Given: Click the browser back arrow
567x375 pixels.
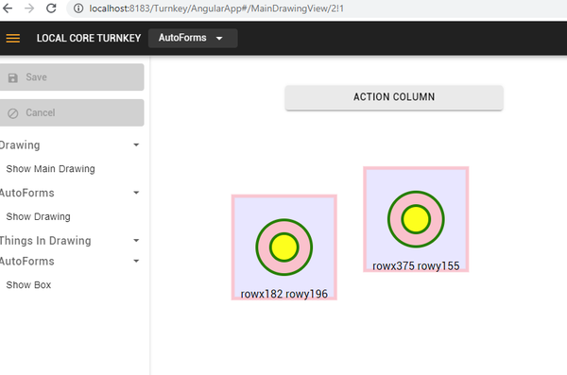Looking at the screenshot, I should tap(8, 9).
